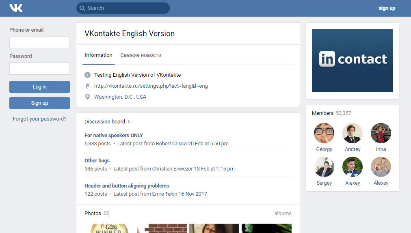411x233 pixels.
Task: Click the Password input field
Action: click(39, 69)
